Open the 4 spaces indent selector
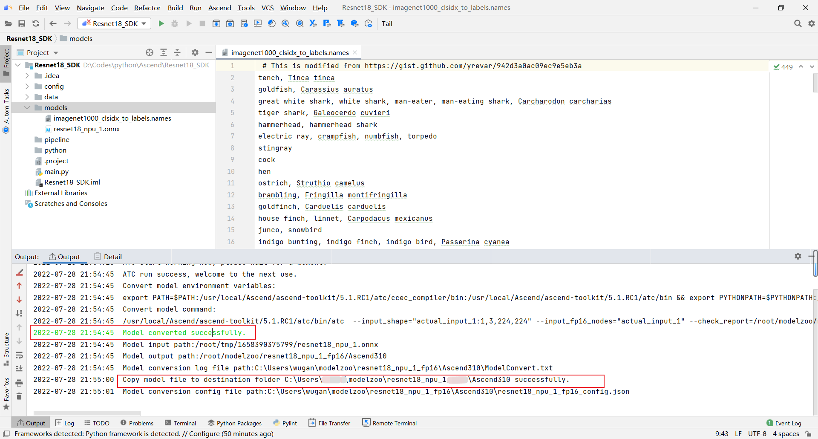The height and width of the screenshot is (439, 818). pos(786,434)
